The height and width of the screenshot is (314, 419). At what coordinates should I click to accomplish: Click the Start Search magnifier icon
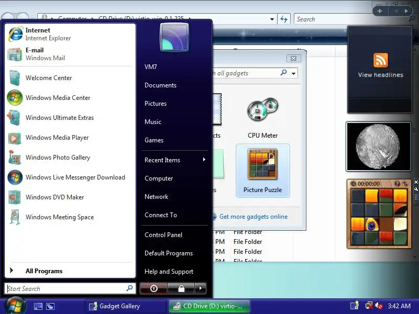pos(129,288)
